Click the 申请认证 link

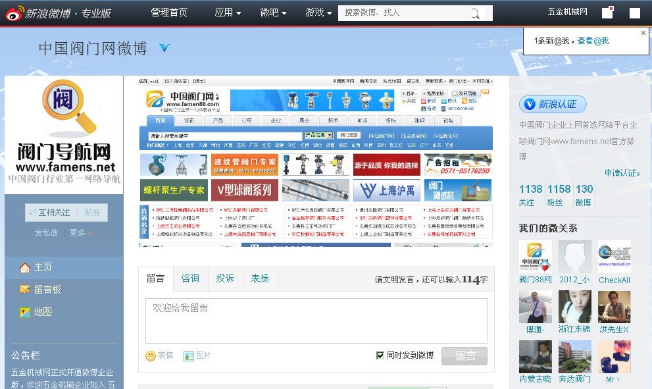click(622, 173)
